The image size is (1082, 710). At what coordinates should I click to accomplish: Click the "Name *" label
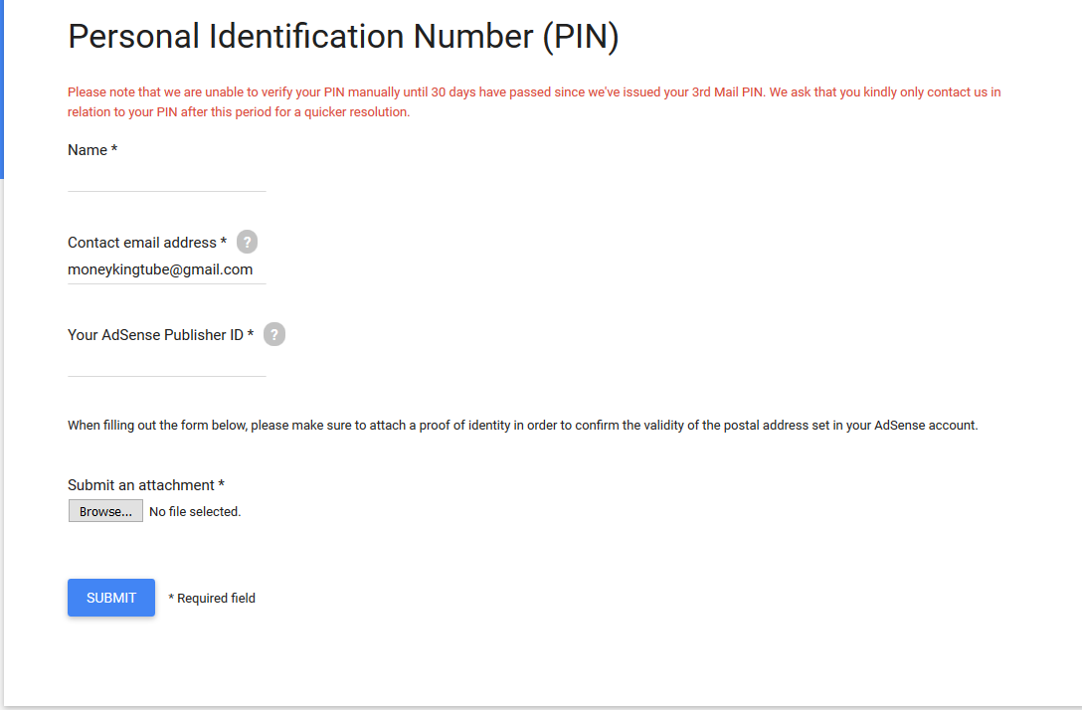tap(92, 150)
